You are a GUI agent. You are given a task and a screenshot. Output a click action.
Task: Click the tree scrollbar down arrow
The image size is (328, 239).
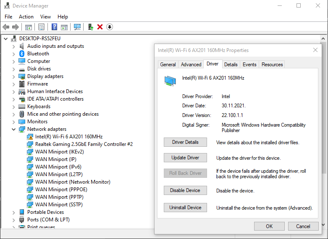tap(323, 225)
